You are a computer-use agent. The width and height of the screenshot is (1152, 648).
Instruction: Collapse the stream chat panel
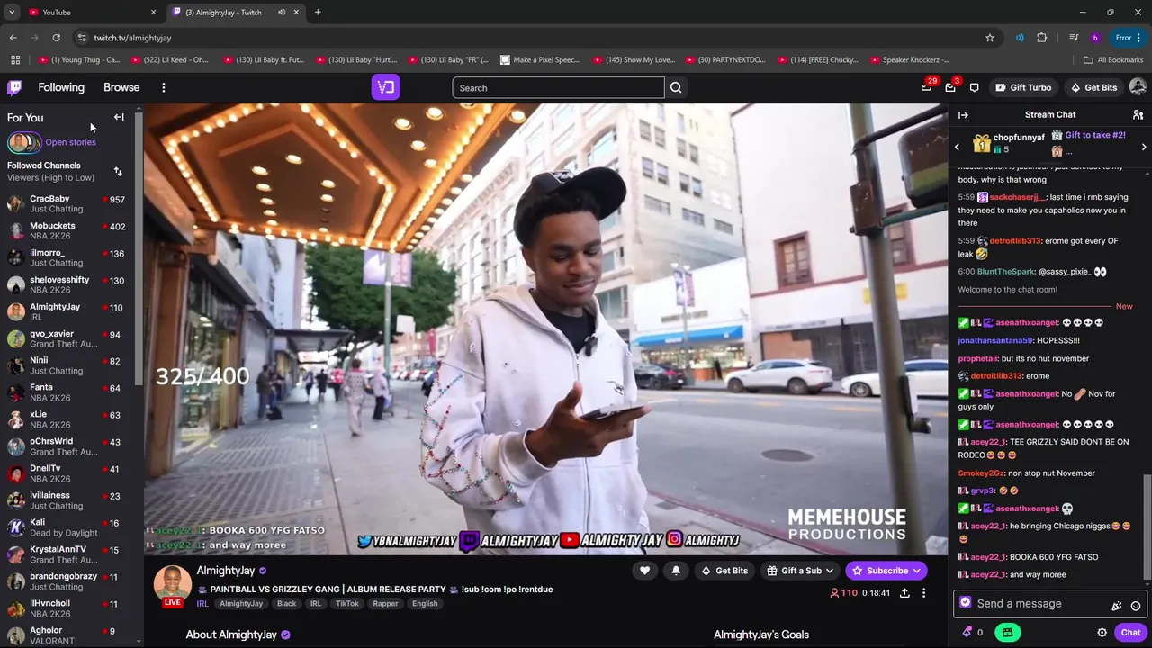click(x=963, y=114)
